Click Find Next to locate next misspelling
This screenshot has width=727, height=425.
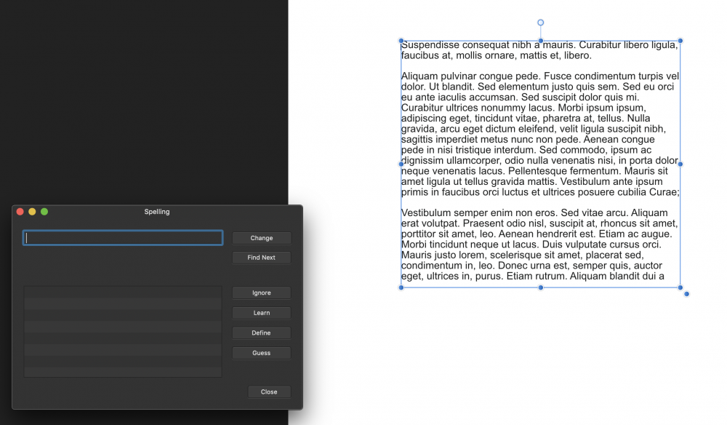261,257
